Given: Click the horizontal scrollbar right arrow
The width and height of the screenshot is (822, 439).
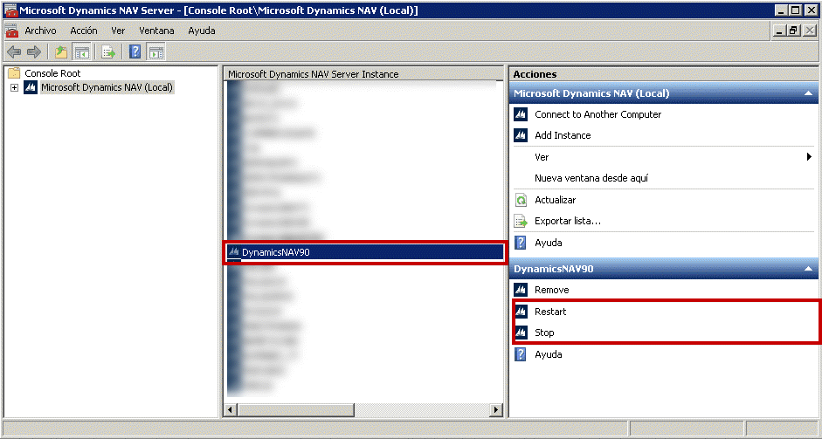Looking at the screenshot, I should [496, 409].
